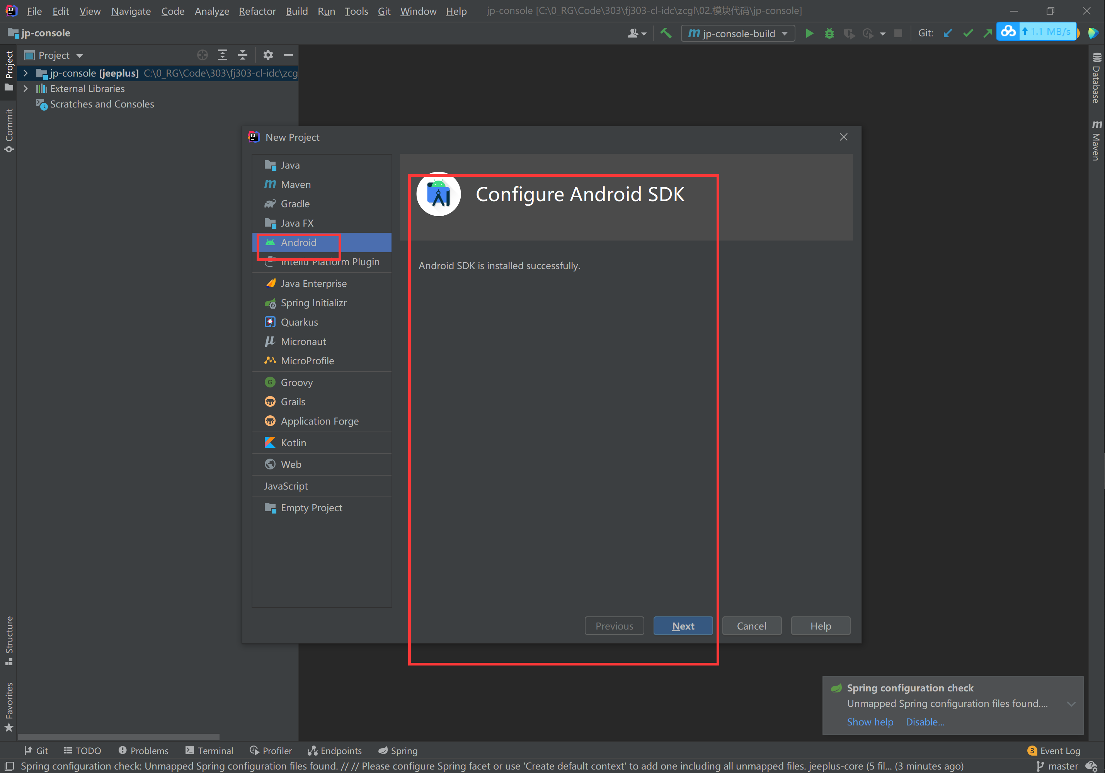Close the New Project dialog
The width and height of the screenshot is (1105, 773).
pos(844,137)
